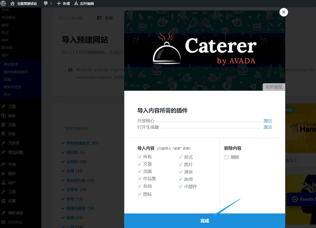Open the WordPress logo menu

point(3,3)
